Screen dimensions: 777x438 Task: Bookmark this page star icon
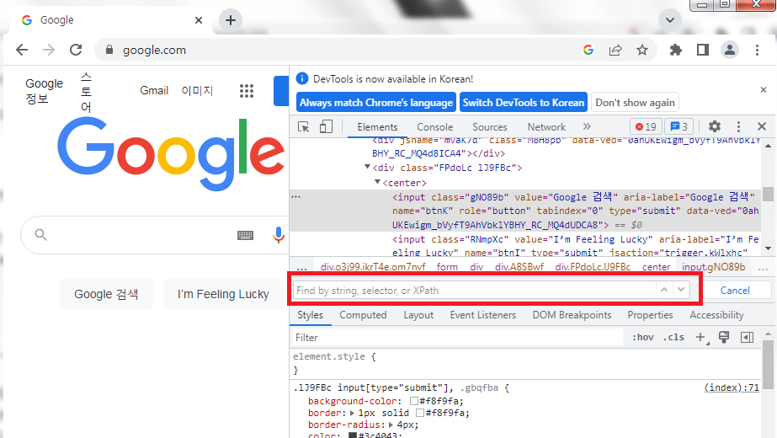pyautogui.click(x=642, y=50)
